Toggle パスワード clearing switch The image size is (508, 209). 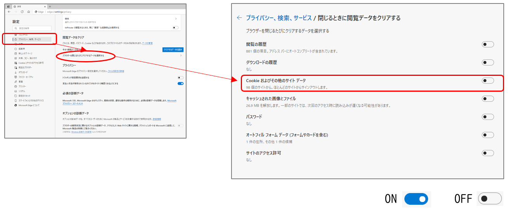point(488,117)
